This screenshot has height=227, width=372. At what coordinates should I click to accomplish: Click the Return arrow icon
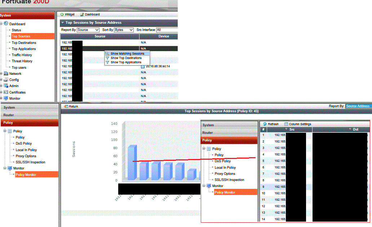point(66,106)
